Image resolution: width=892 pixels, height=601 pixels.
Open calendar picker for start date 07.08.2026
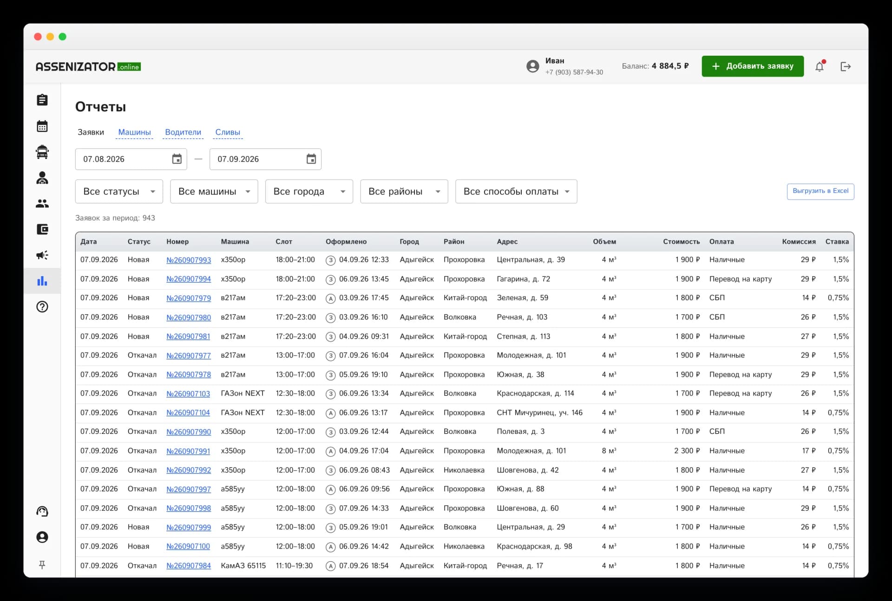[x=177, y=159]
